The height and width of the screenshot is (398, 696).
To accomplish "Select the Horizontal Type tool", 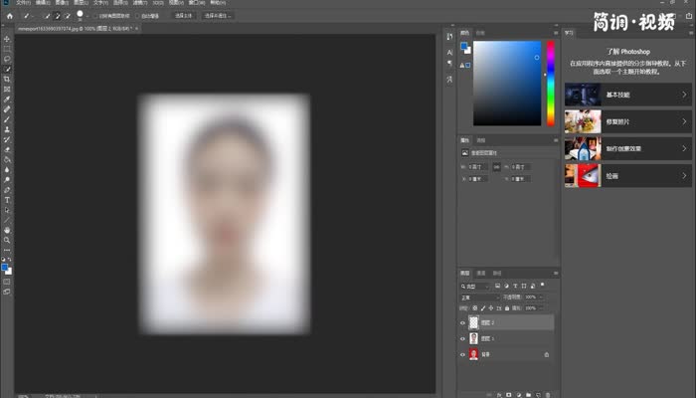I will tap(7, 200).
